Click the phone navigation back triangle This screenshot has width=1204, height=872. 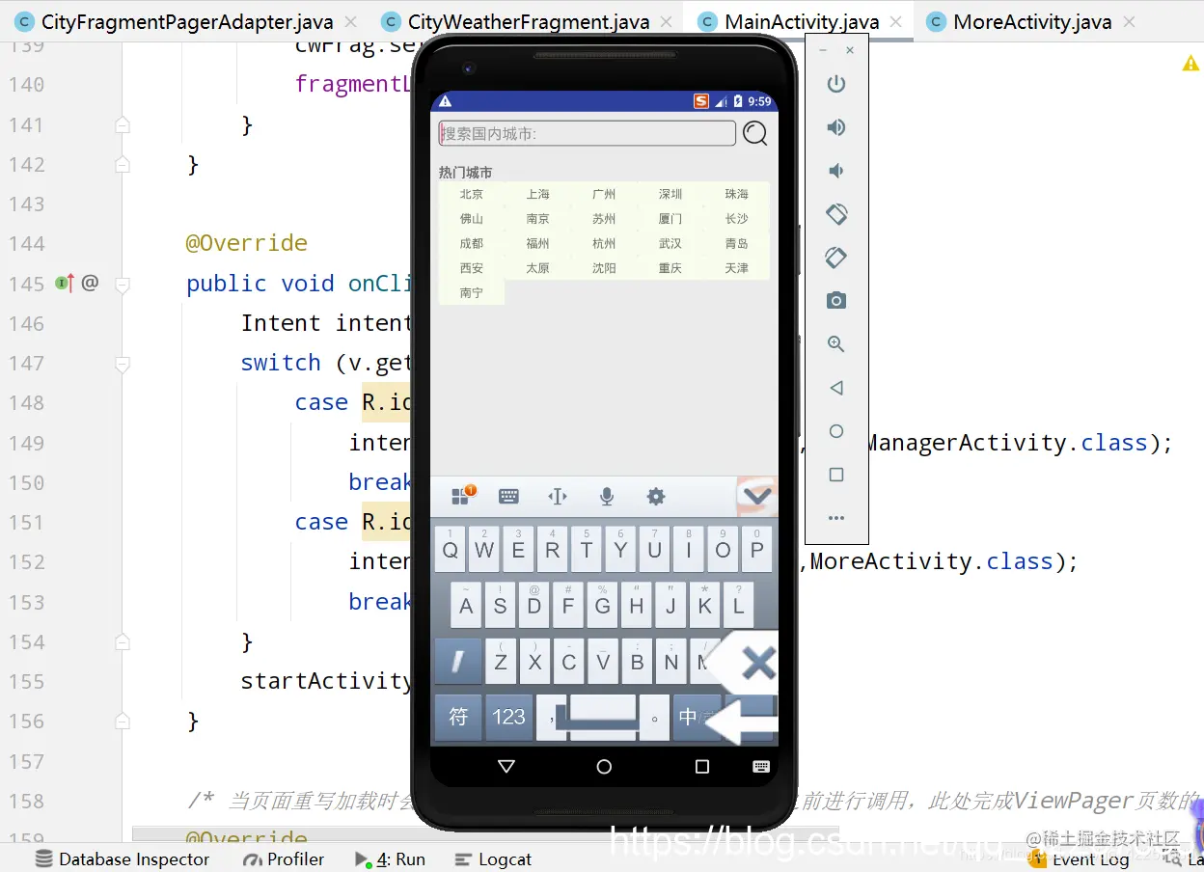tap(506, 767)
